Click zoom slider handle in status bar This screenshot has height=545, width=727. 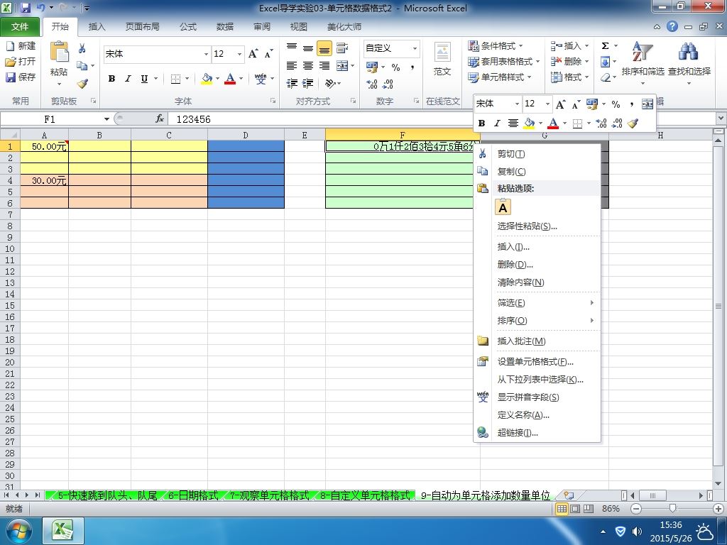pyautogui.click(x=673, y=509)
